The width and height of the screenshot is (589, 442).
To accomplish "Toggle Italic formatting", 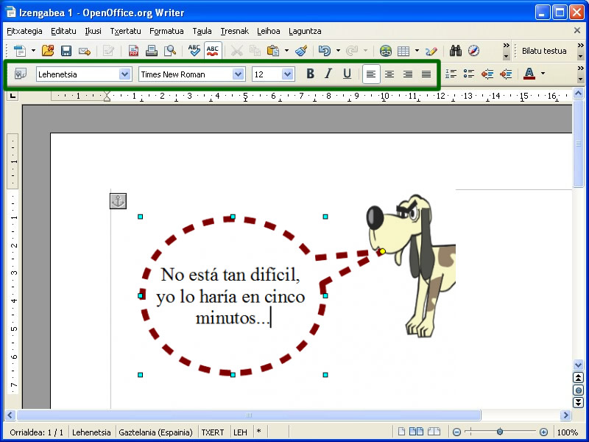I will 328,74.
